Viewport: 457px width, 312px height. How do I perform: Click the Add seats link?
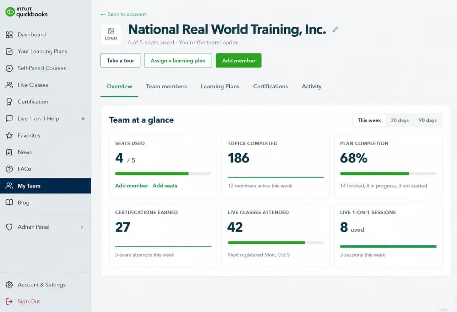click(165, 186)
